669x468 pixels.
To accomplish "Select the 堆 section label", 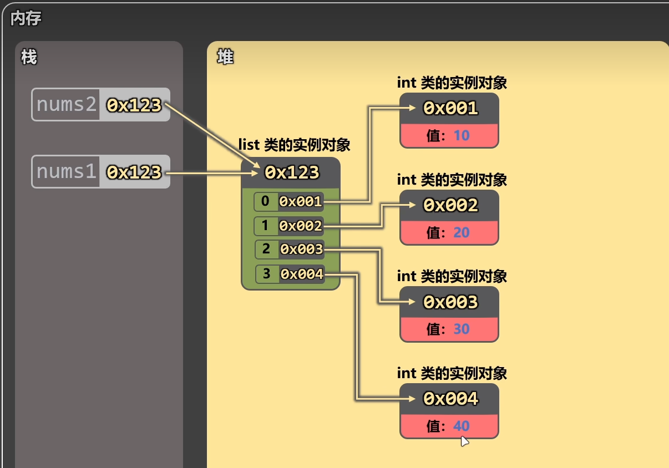I will point(225,57).
